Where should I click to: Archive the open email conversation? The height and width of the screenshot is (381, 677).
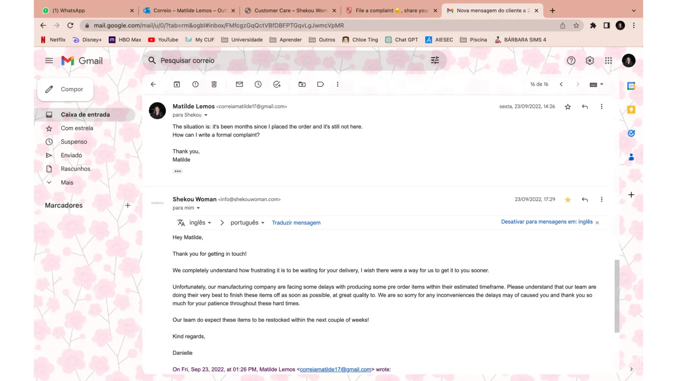[177, 84]
